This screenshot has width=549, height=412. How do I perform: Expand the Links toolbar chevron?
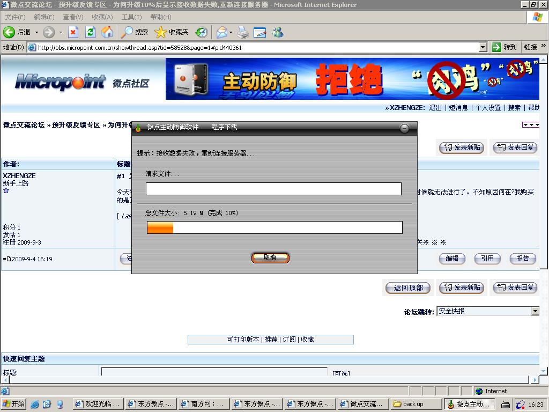[544, 46]
